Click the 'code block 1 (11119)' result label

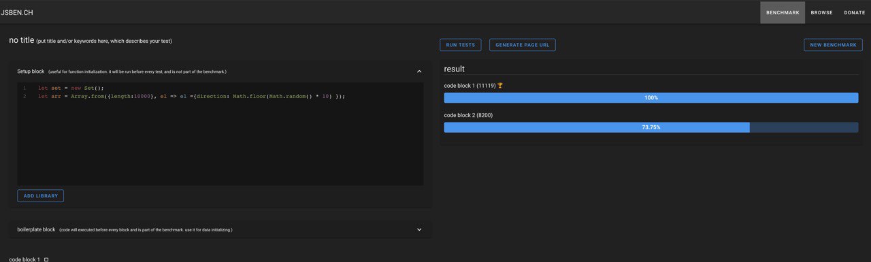coord(470,86)
